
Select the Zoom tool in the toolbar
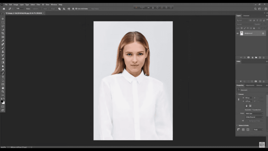coord(3,91)
